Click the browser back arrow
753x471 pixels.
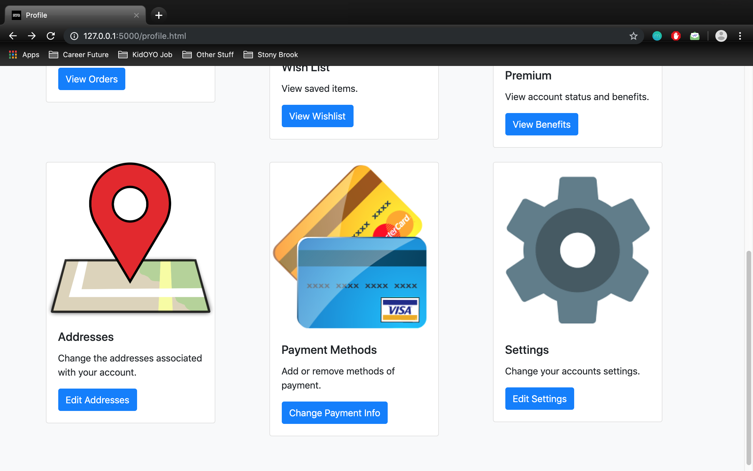13,36
